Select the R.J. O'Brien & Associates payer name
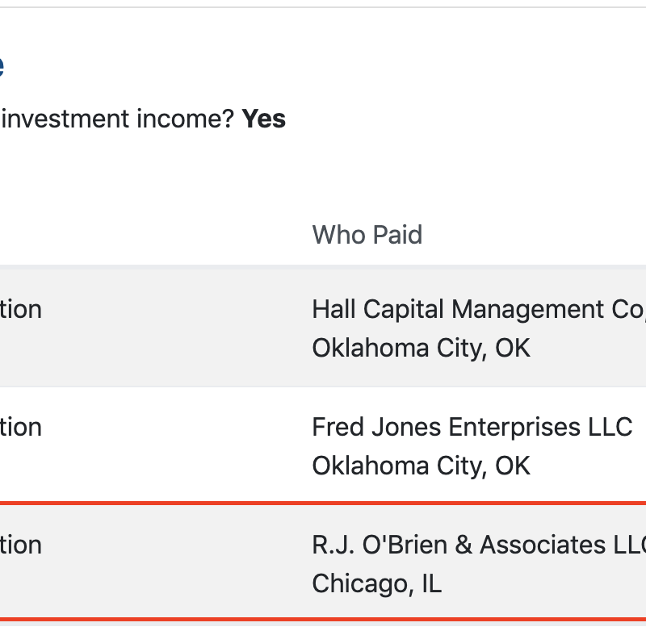 click(478, 545)
